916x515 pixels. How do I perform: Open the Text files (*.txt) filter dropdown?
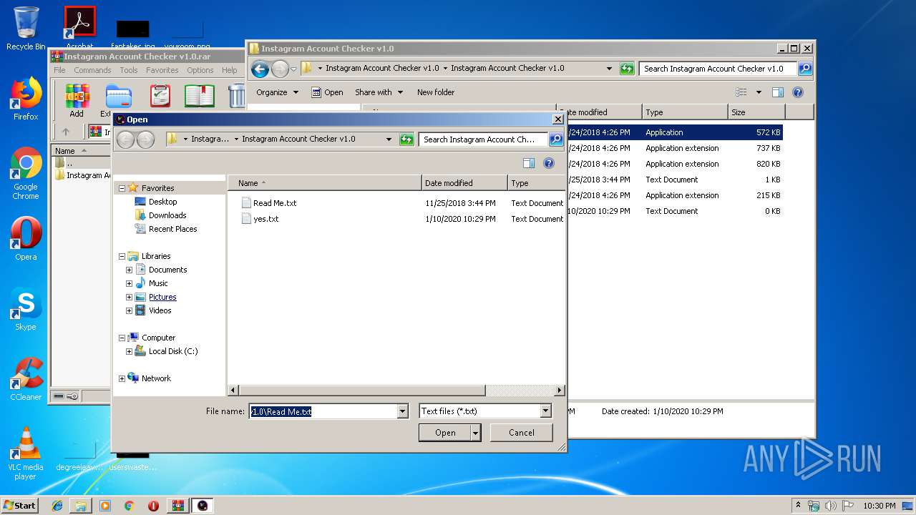pos(545,411)
